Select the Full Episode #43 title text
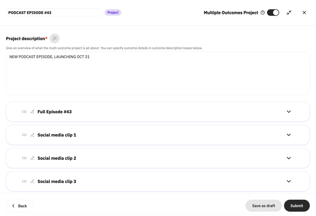 point(54,112)
